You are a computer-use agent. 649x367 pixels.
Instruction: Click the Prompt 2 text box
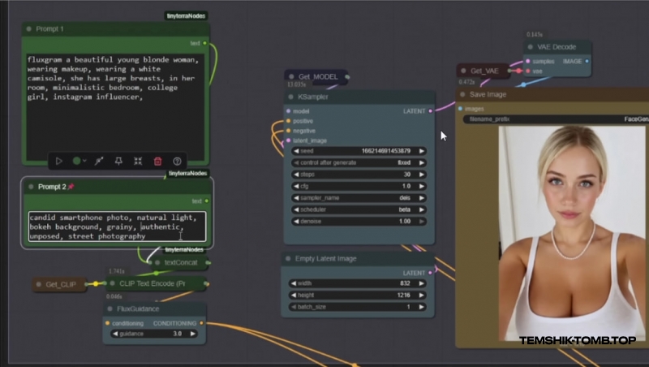117,227
